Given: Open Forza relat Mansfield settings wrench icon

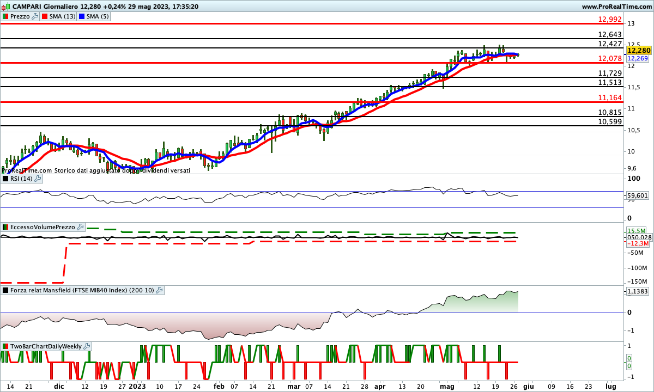Looking at the screenshot, I should coord(159,290).
